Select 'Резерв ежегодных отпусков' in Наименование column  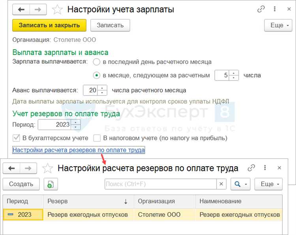tap(240, 214)
